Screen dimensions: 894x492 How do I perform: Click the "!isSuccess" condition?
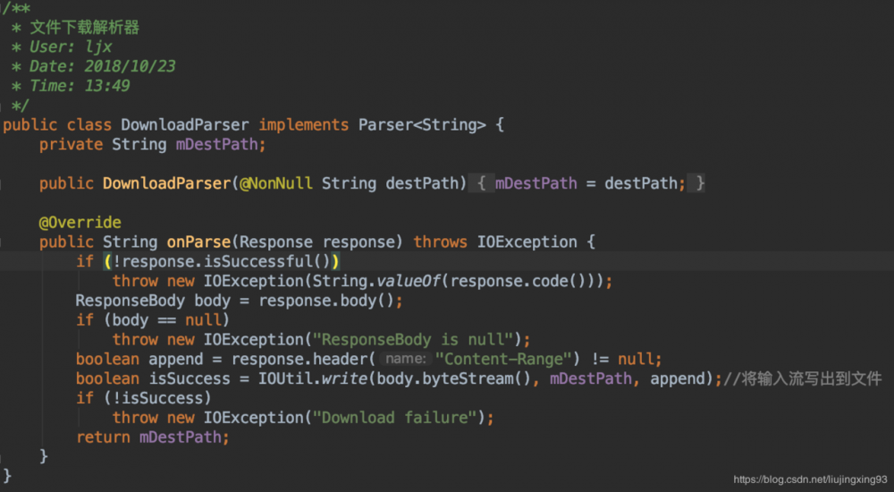(157, 398)
